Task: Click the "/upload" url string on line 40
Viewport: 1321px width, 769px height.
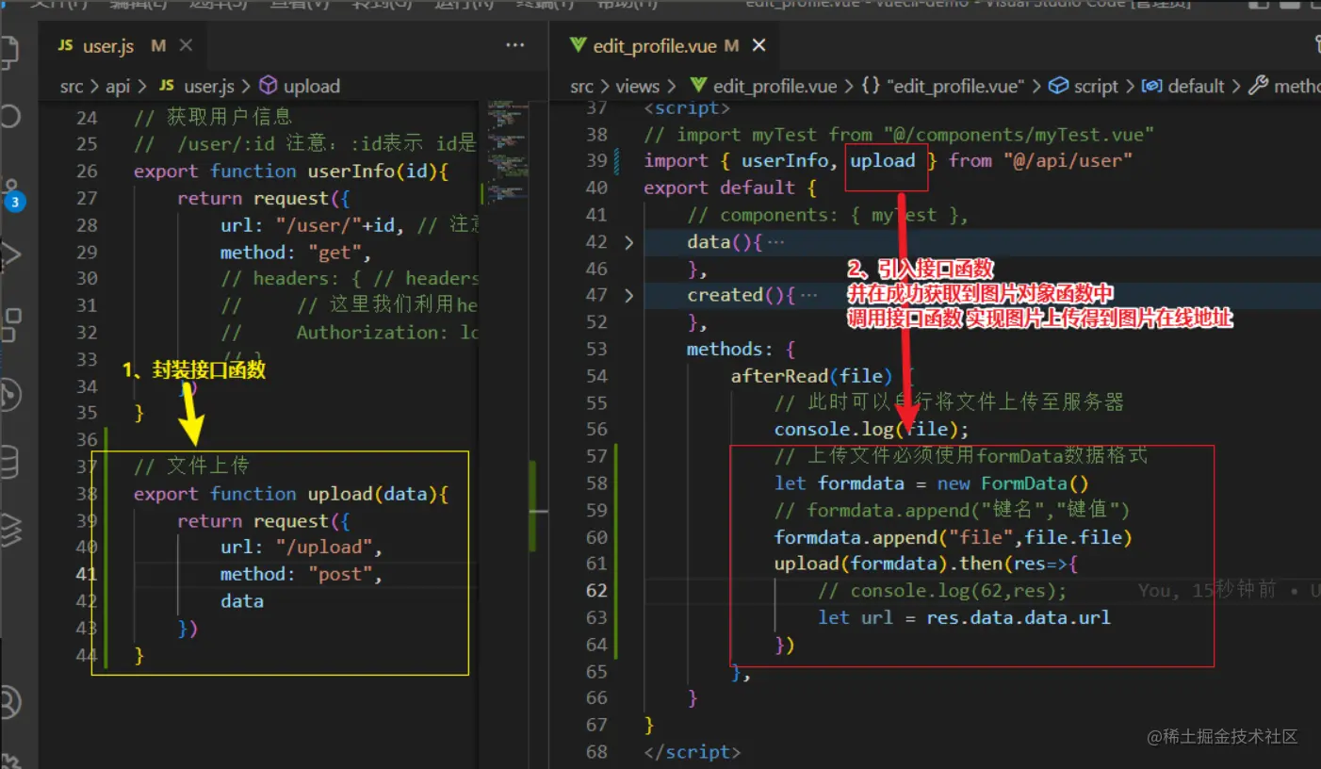Action: pos(324,548)
